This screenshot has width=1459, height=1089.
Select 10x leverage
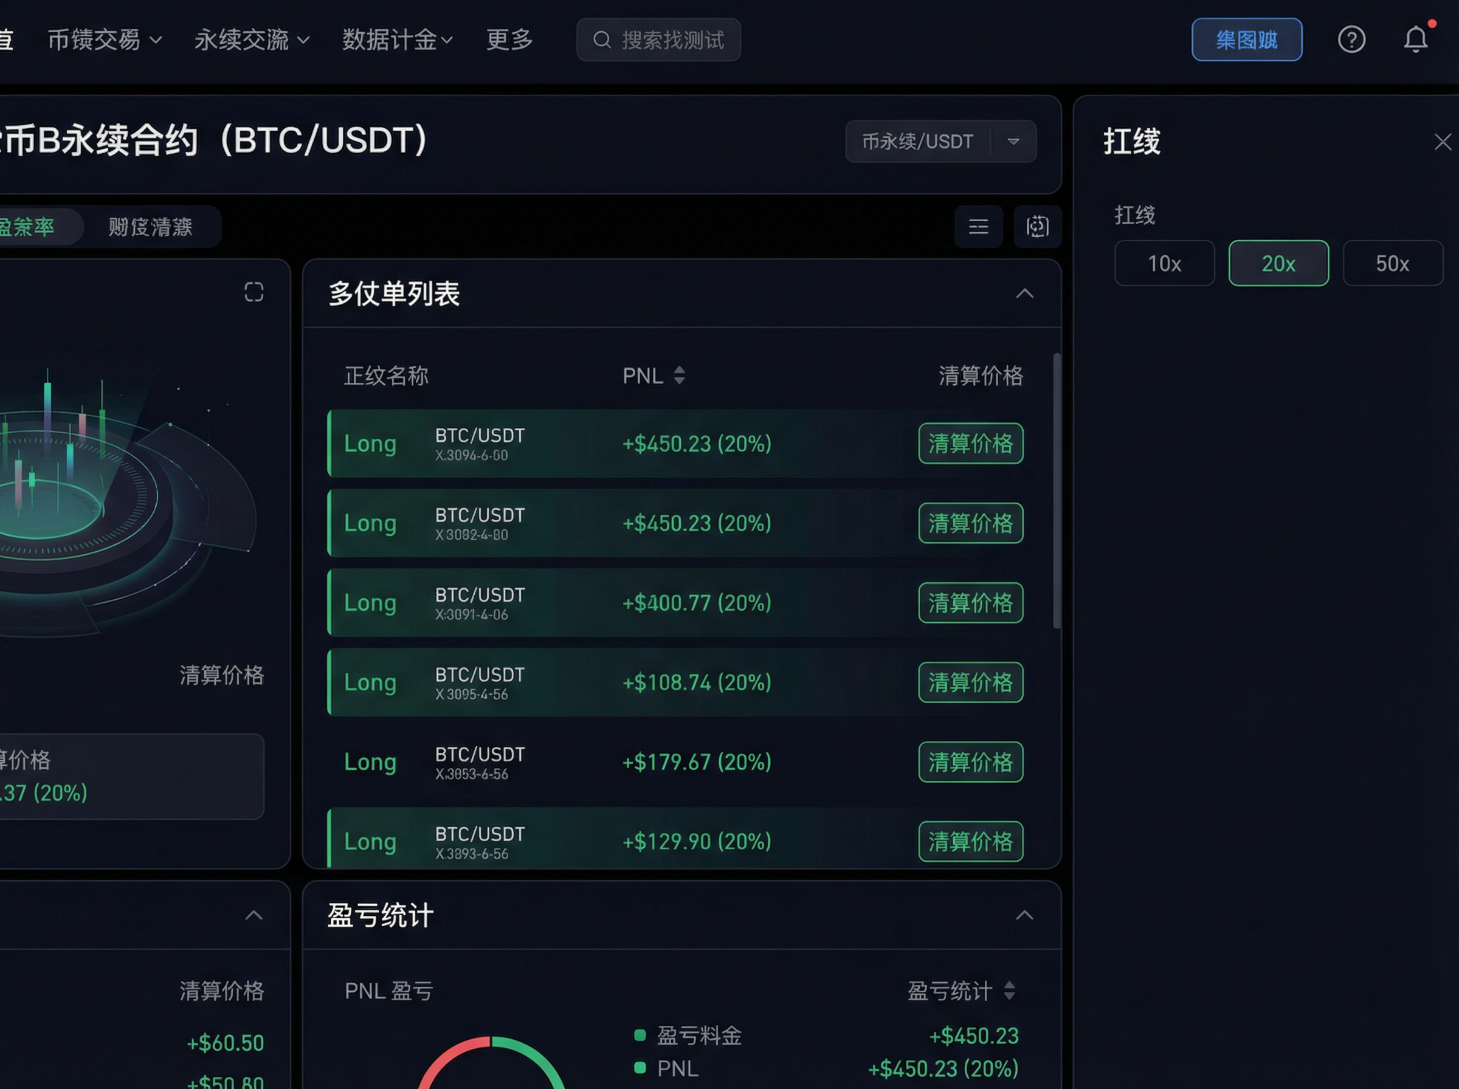(1164, 263)
